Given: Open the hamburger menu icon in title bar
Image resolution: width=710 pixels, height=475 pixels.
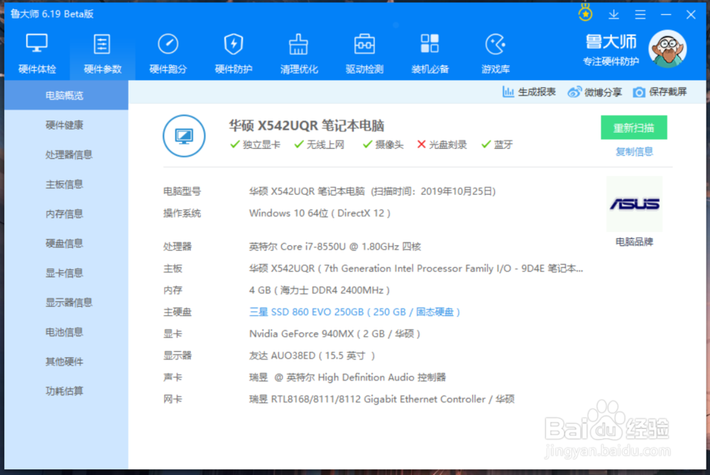Looking at the screenshot, I should pos(640,14).
